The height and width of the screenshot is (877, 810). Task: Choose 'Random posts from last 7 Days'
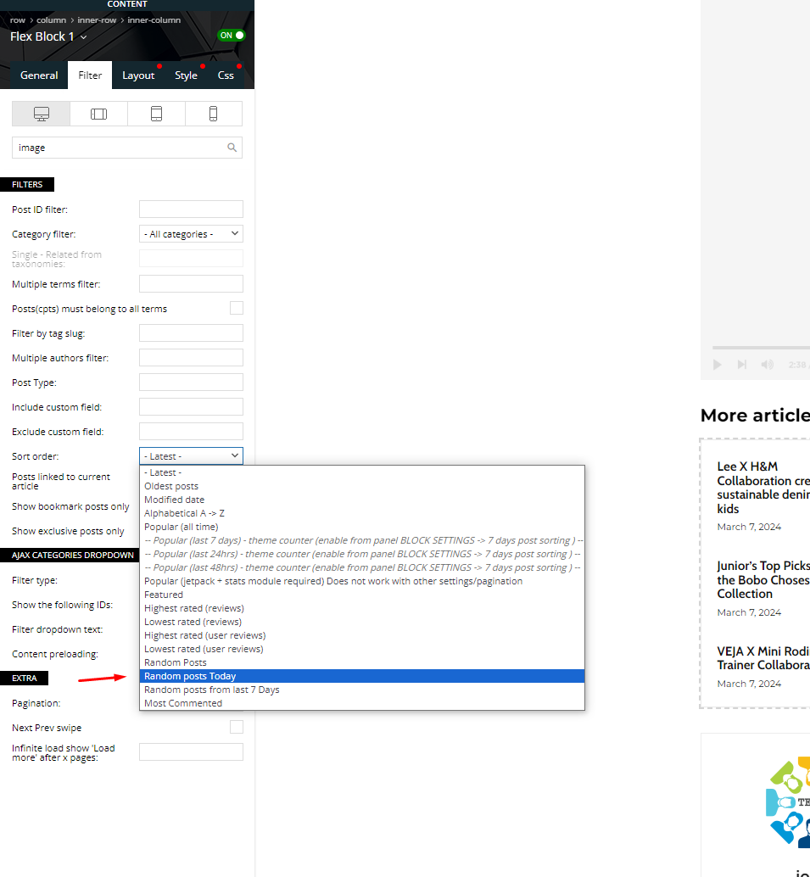point(362,690)
